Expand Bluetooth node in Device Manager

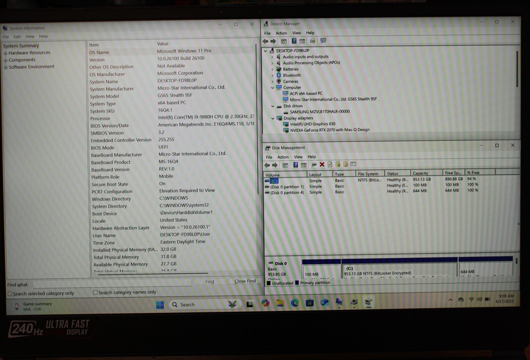(x=272, y=76)
